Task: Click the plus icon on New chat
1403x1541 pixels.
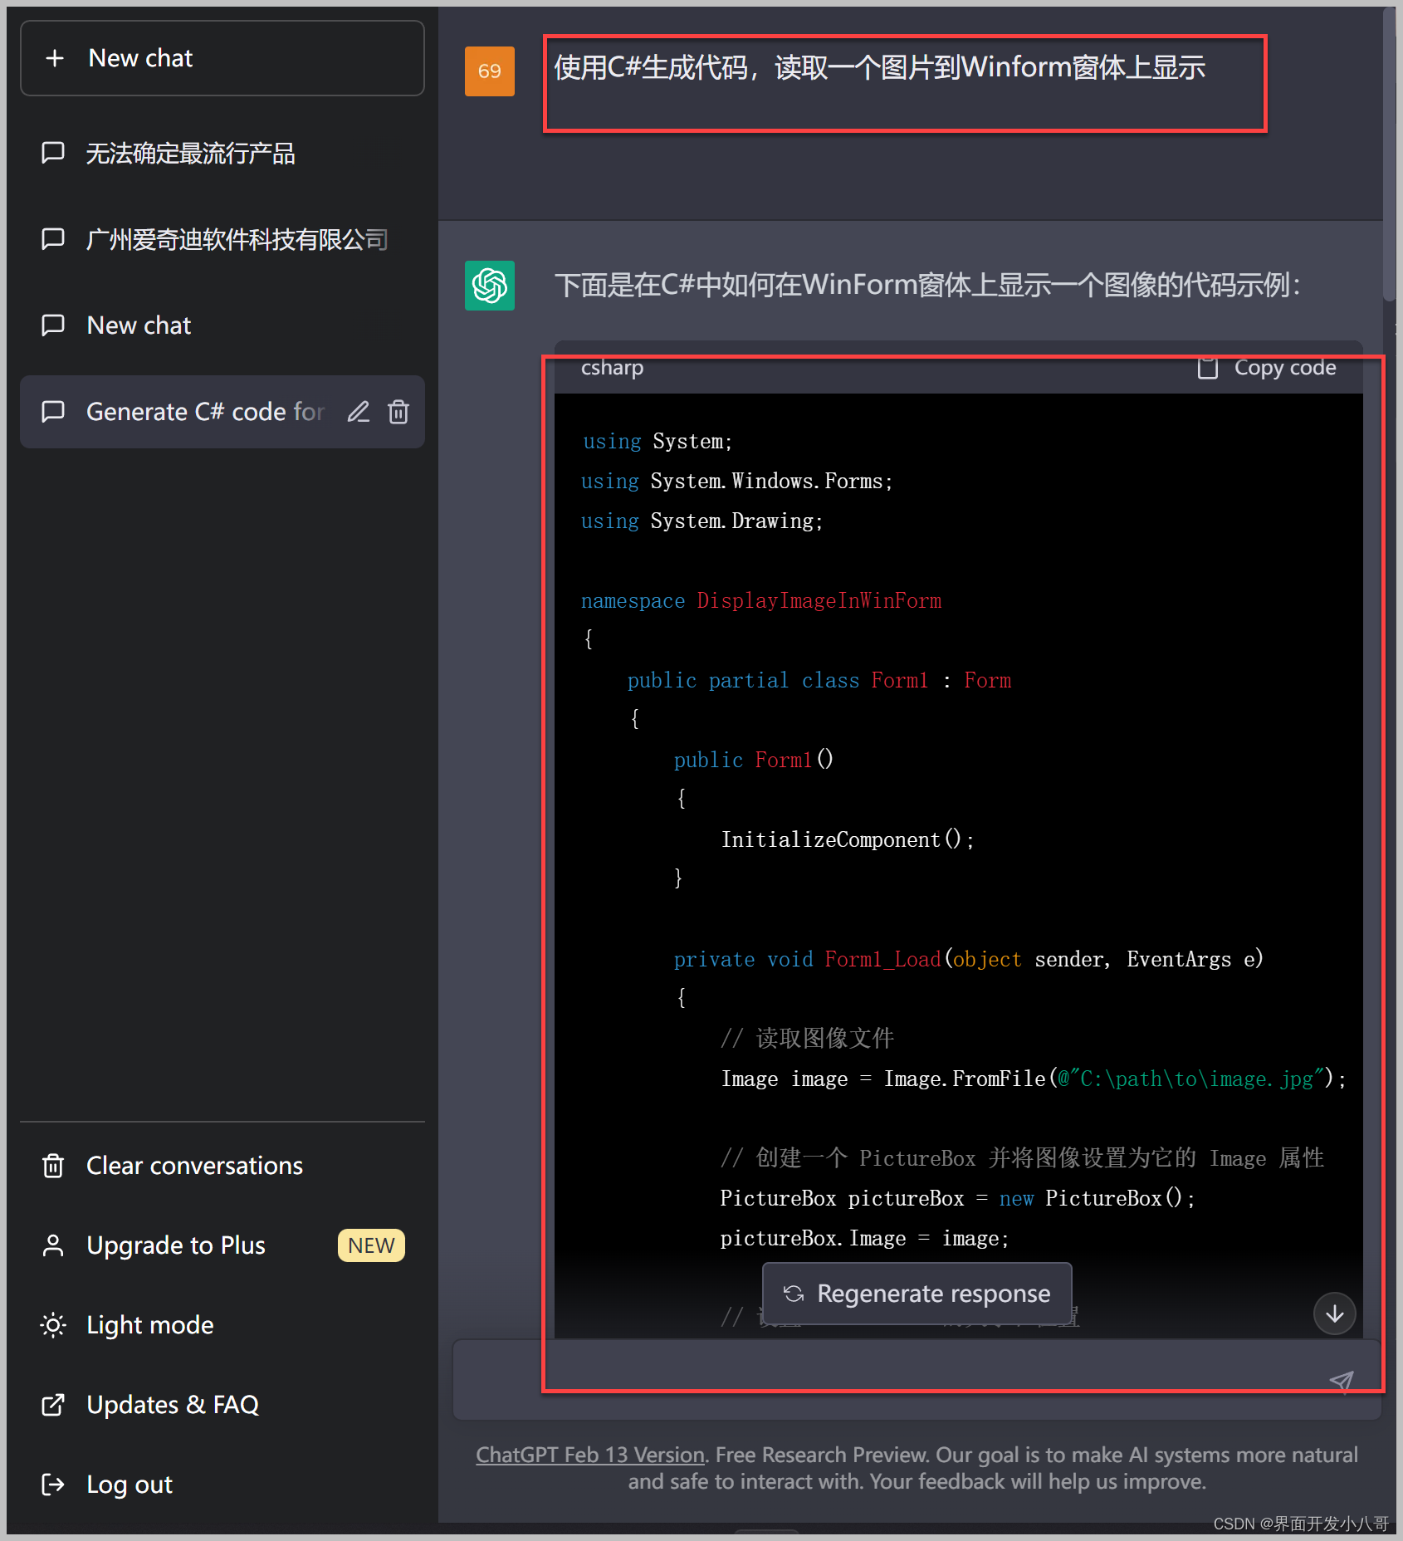Action: pos(54,57)
